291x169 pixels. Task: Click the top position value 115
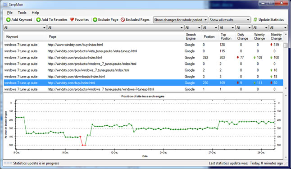[x=222, y=51]
